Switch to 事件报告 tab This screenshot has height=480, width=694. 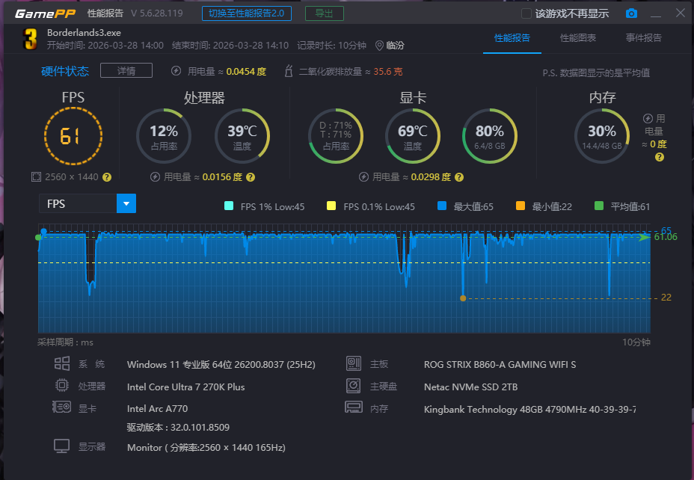[644, 38]
